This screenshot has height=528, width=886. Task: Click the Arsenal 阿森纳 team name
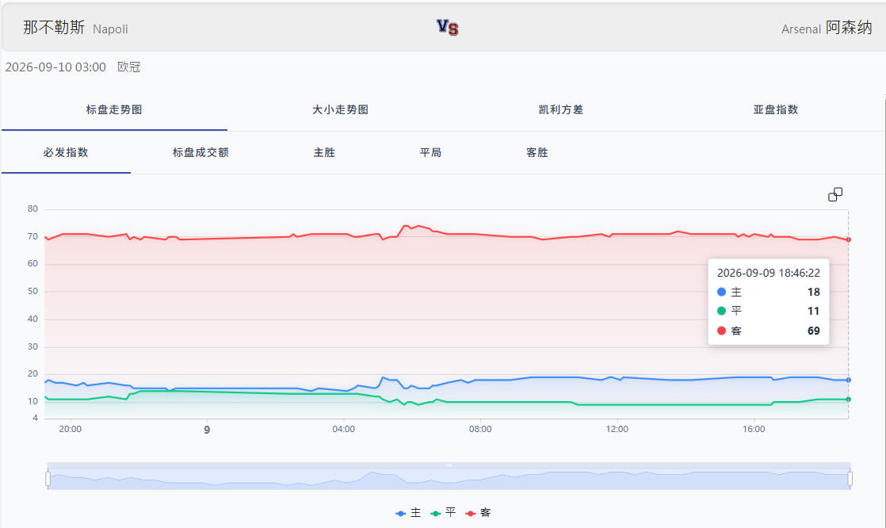point(827,28)
